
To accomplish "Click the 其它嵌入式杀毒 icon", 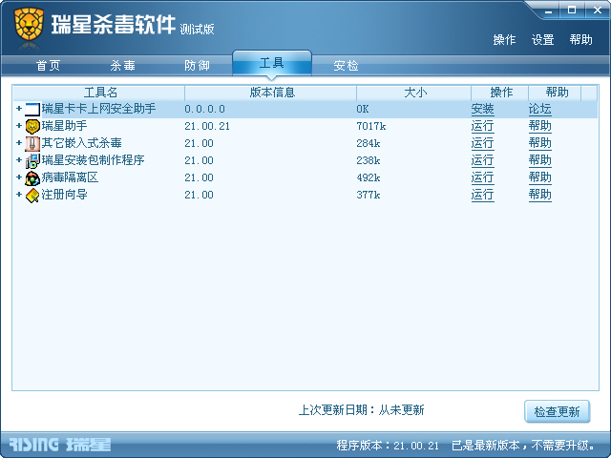I will click(32, 144).
